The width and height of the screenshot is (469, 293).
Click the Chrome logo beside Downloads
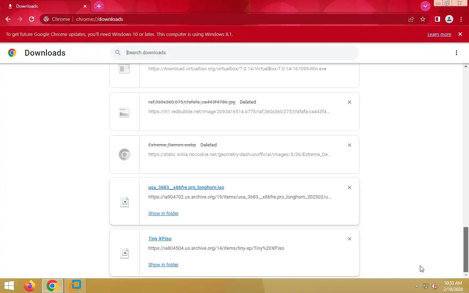12,53
